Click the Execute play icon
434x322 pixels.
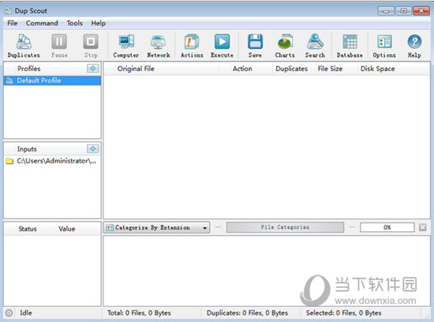click(222, 42)
